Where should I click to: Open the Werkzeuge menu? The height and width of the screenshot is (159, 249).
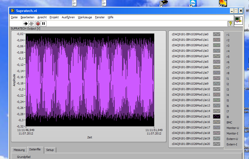coord(85,17)
